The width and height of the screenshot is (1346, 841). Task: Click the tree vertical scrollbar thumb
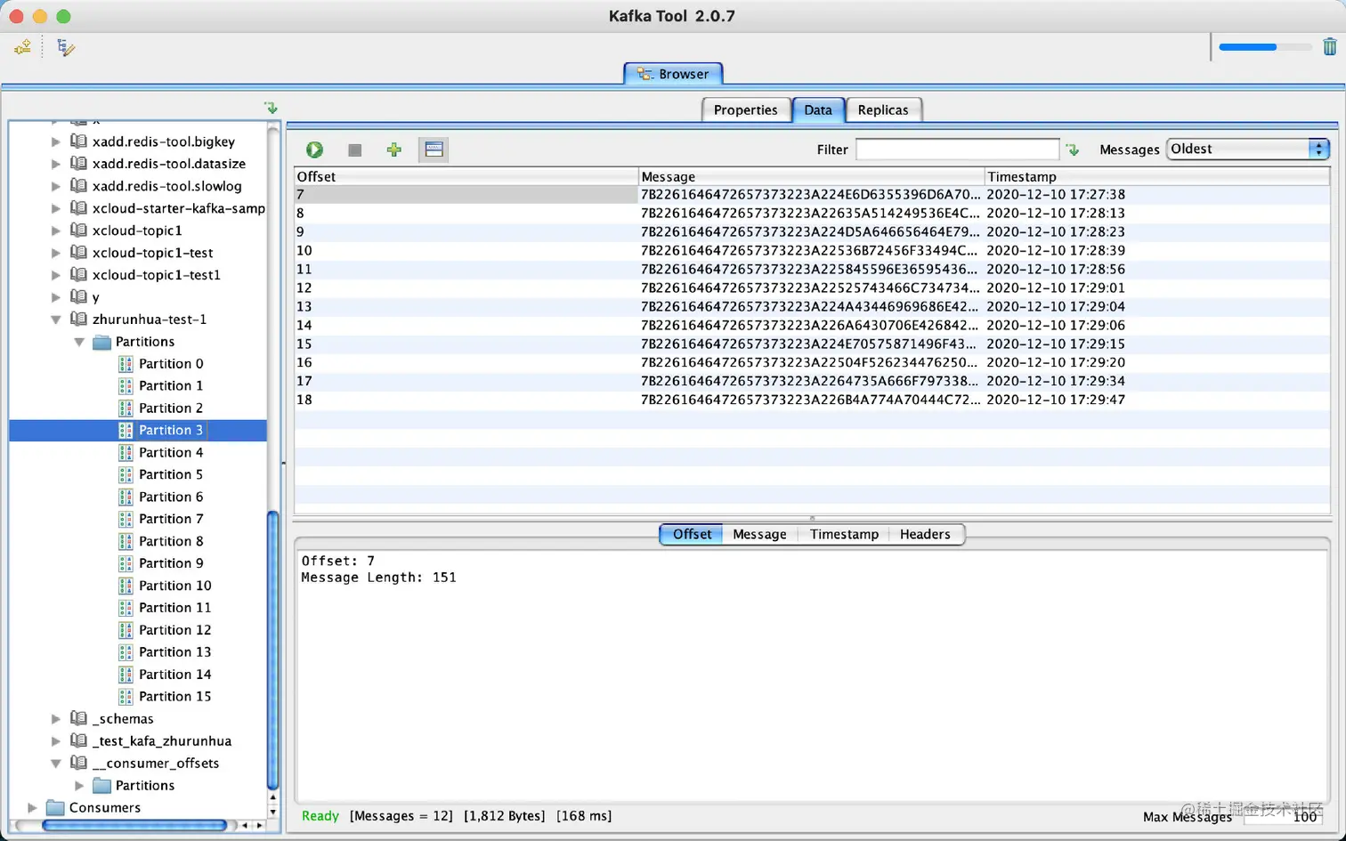click(x=273, y=650)
